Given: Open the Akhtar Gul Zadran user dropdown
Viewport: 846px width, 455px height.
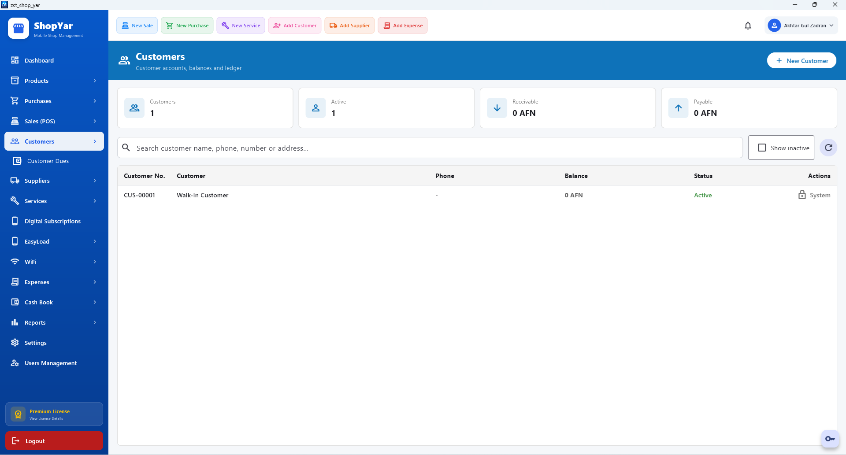Looking at the screenshot, I should point(801,26).
